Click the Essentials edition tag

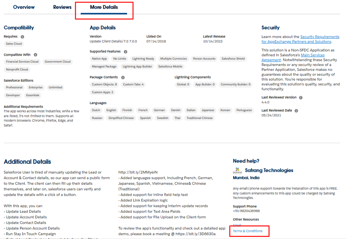tap(33, 95)
